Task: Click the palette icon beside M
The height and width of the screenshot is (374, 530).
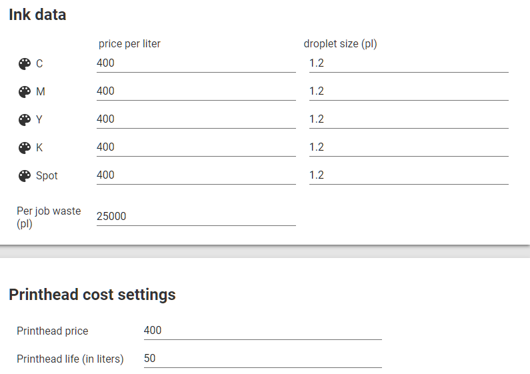Action: pyautogui.click(x=25, y=91)
